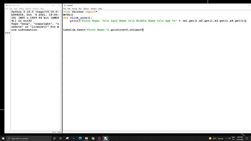Viewport: 251px width, 141px height.
Task: Open File Explorer from the taskbar
Action: [x=86, y=138]
